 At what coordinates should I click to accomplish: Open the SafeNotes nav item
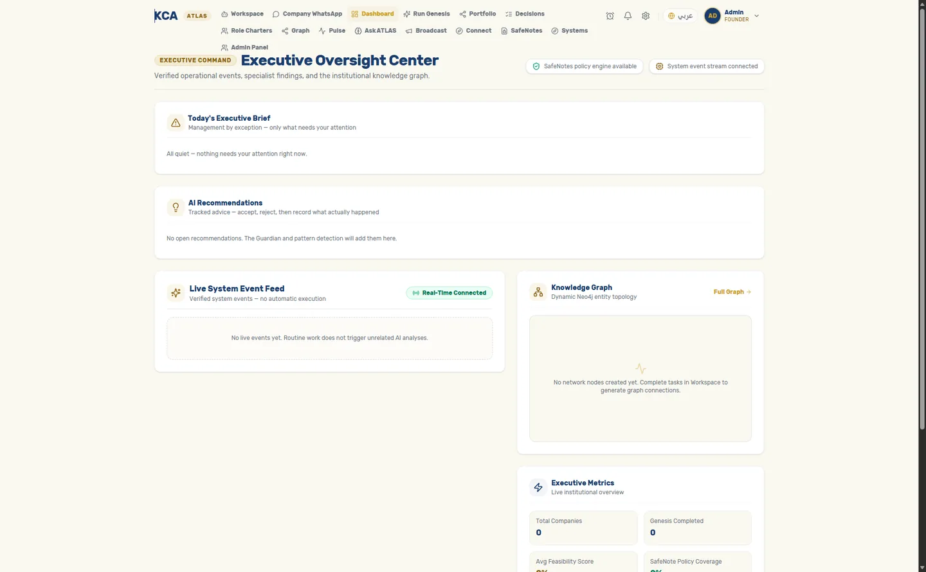pos(522,31)
